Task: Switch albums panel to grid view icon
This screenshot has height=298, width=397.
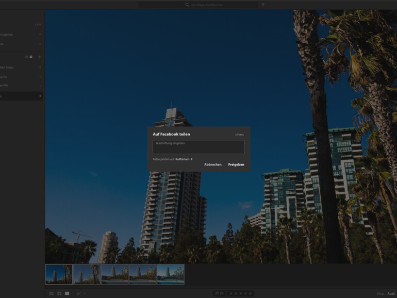Action: pyautogui.click(x=31, y=57)
